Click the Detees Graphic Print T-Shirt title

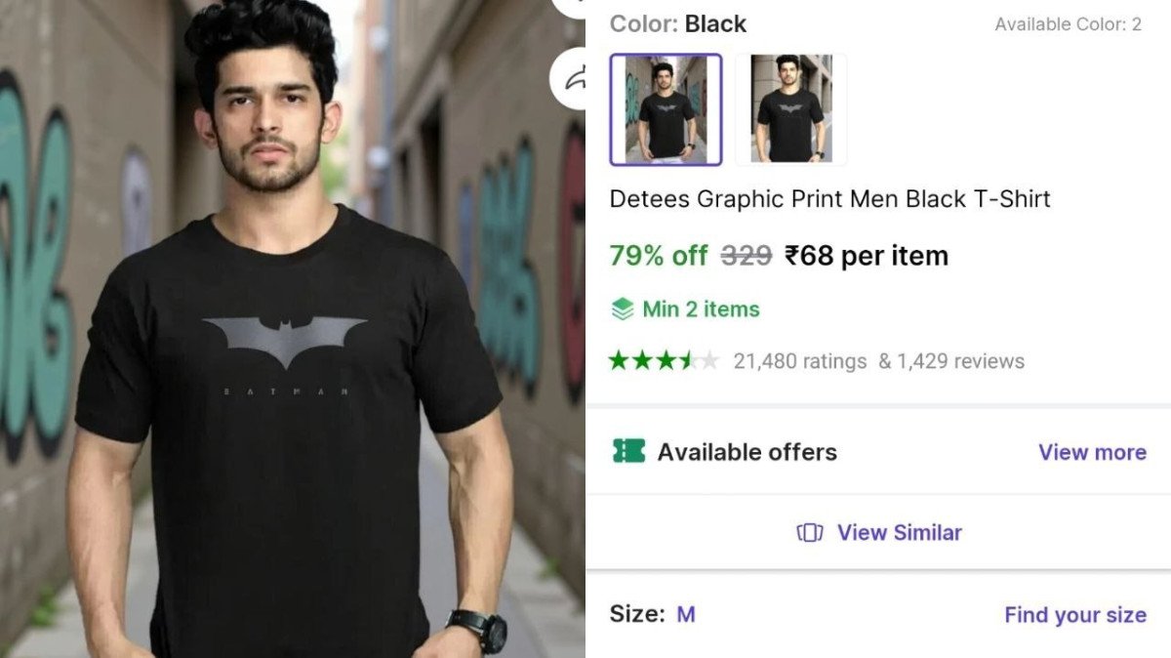[x=829, y=199]
